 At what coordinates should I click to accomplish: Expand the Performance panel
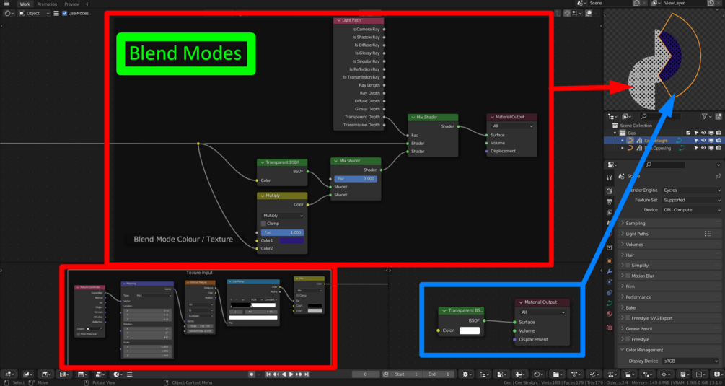click(x=670, y=297)
